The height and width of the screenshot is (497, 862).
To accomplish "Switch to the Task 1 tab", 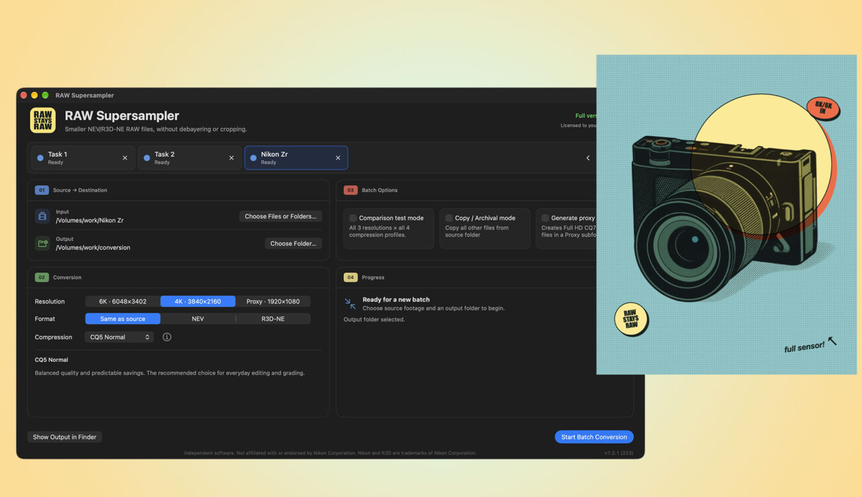I will point(83,158).
